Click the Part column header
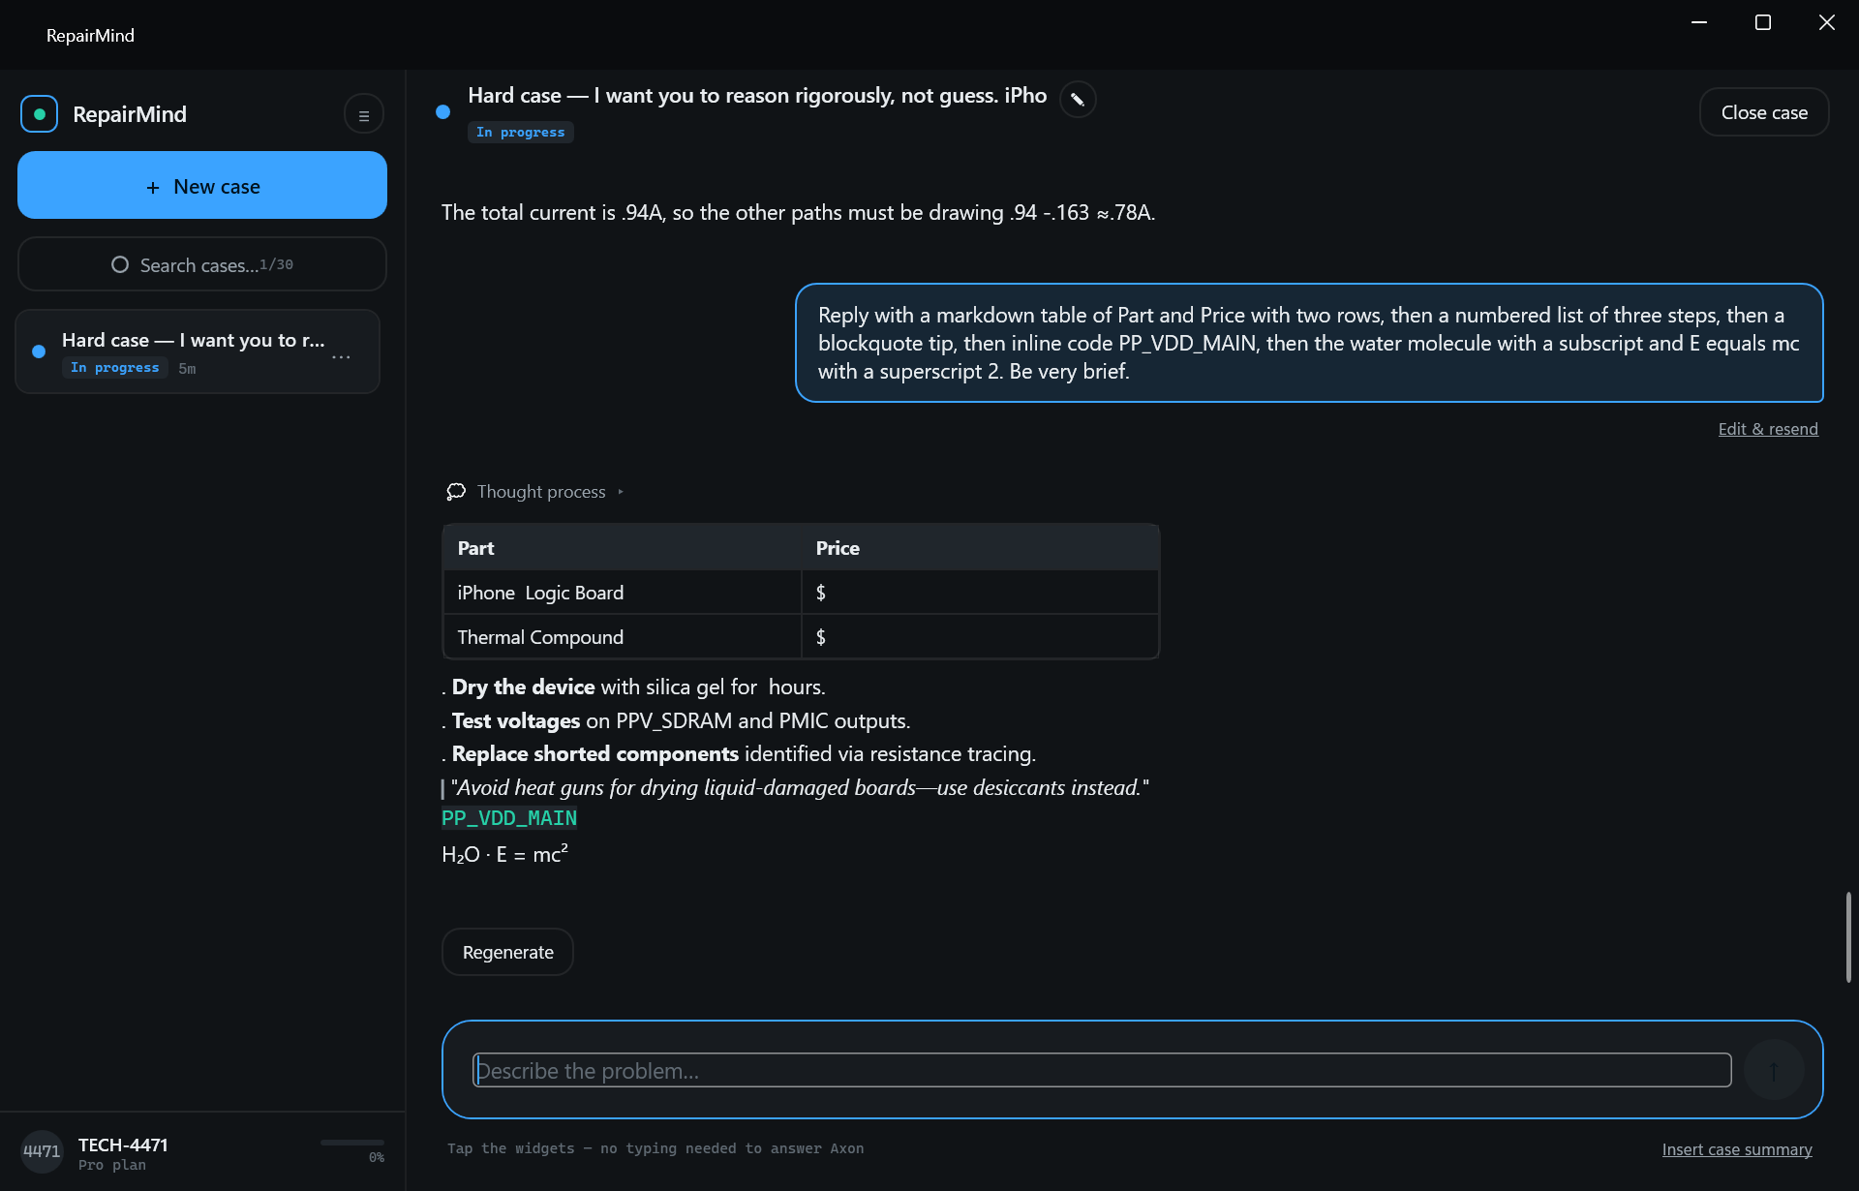The width and height of the screenshot is (1859, 1191). [x=623, y=548]
